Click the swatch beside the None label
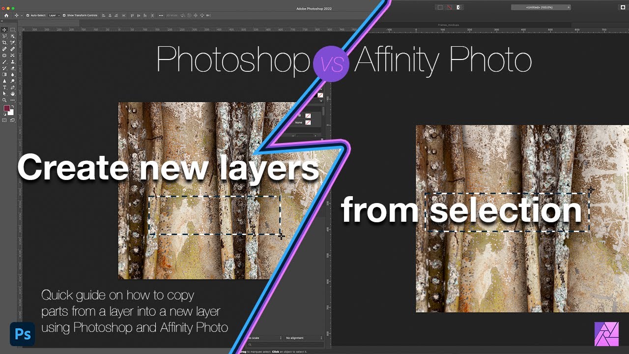629x354 pixels. tap(308, 122)
